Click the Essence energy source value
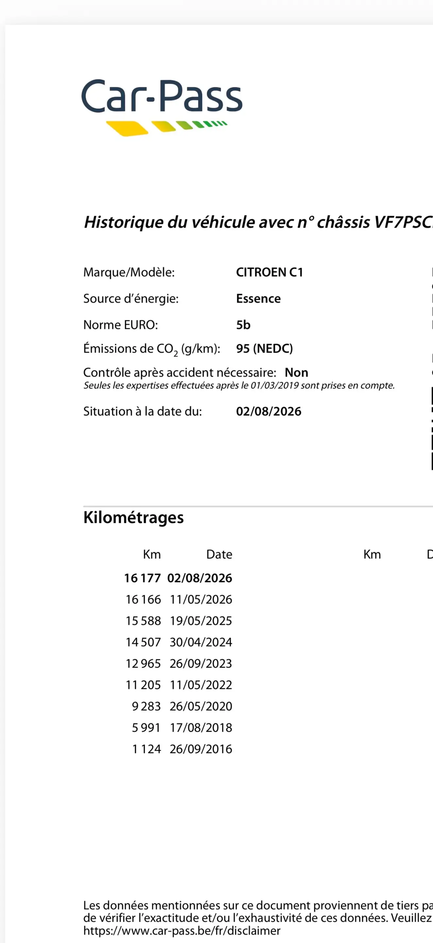The width and height of the screenshot is (433, 943). pos(258,298)
